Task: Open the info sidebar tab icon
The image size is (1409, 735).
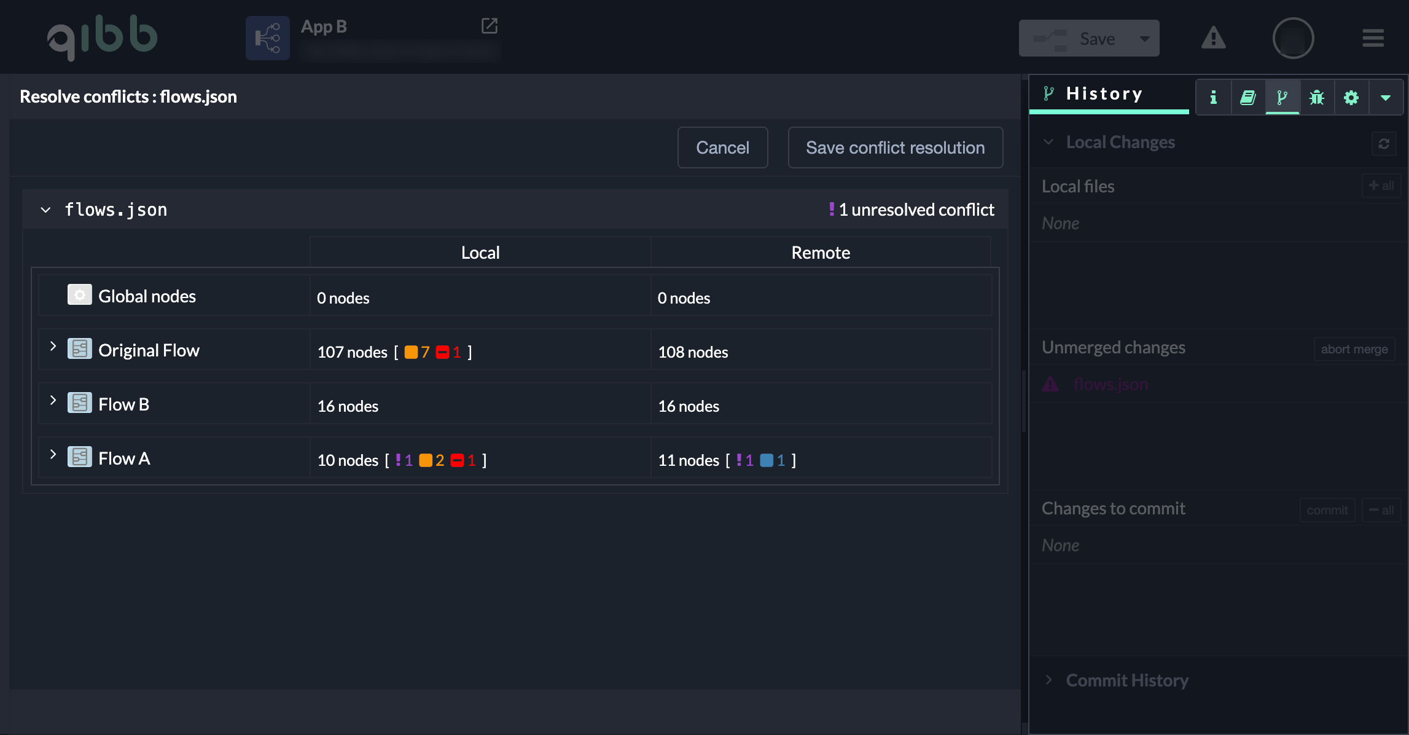Action: (1213, 97)
